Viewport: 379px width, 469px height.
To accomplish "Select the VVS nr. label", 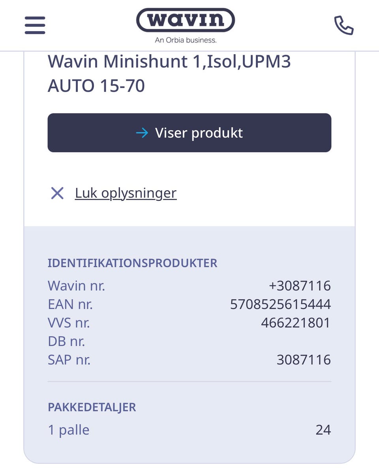I will [x=69, y=323].
